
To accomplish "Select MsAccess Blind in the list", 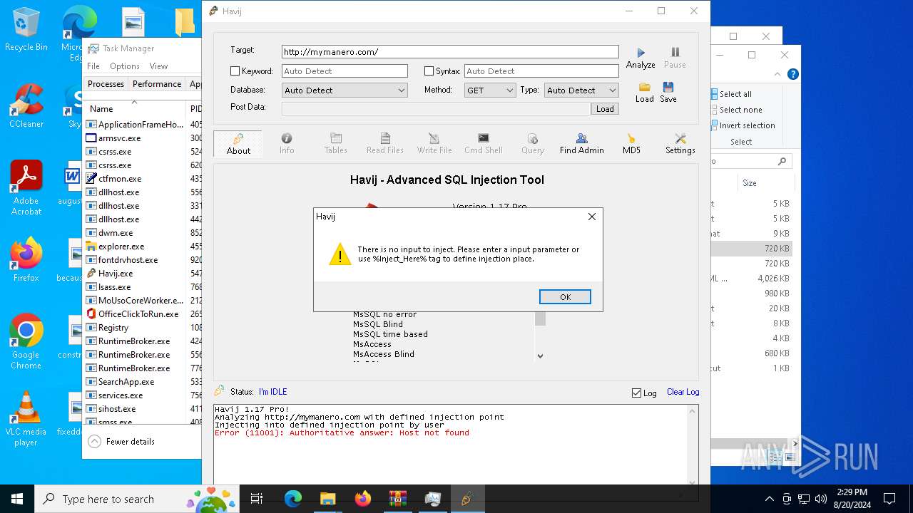I will (x=384, y=354).
